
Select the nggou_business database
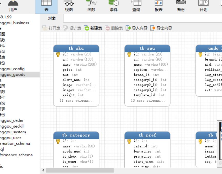point(14,23)
